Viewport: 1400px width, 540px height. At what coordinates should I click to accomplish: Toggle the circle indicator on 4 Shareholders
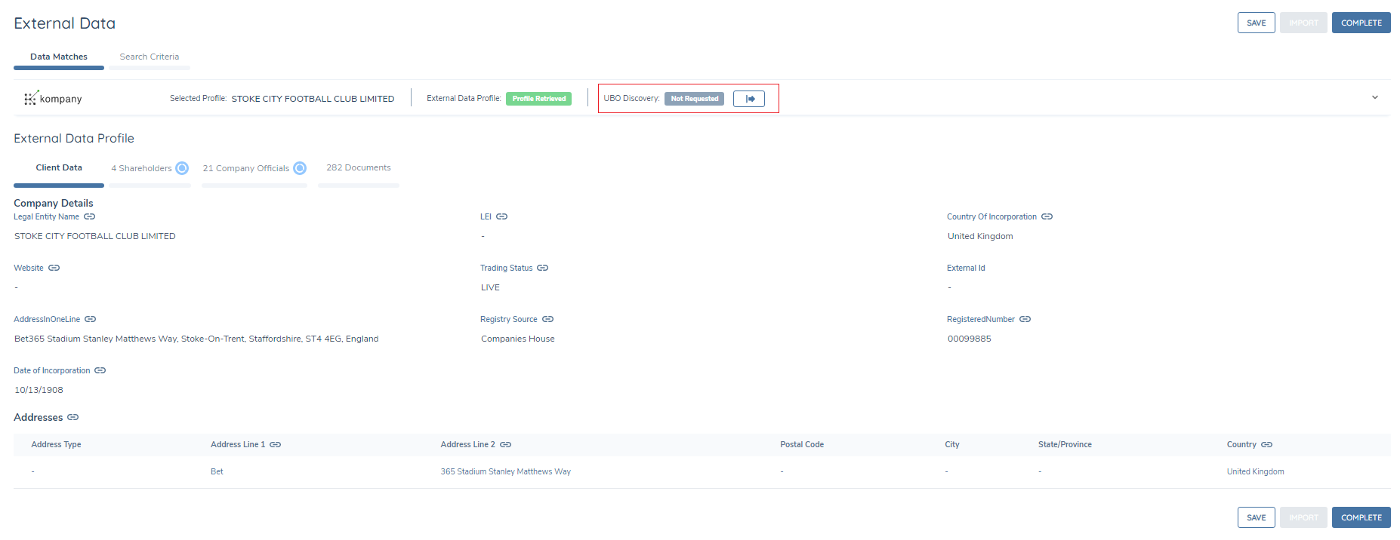pyautogui.click(x=182, y=168)
